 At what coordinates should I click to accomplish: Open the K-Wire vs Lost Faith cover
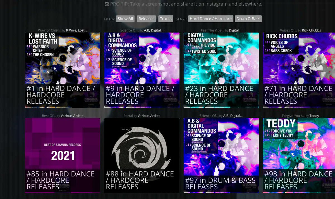[63, 70]
